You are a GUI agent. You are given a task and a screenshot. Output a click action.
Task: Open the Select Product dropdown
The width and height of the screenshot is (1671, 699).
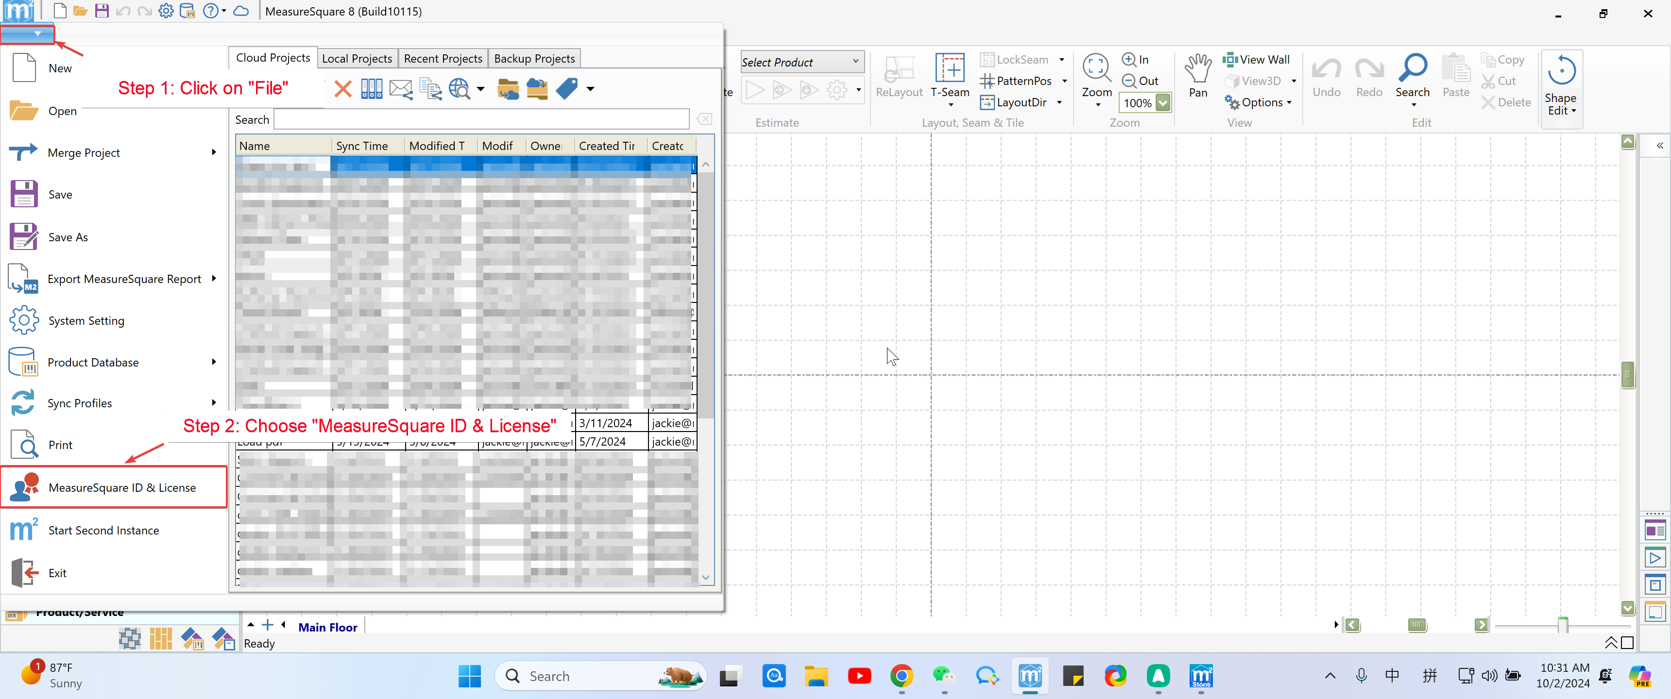(x=802, y=62)
